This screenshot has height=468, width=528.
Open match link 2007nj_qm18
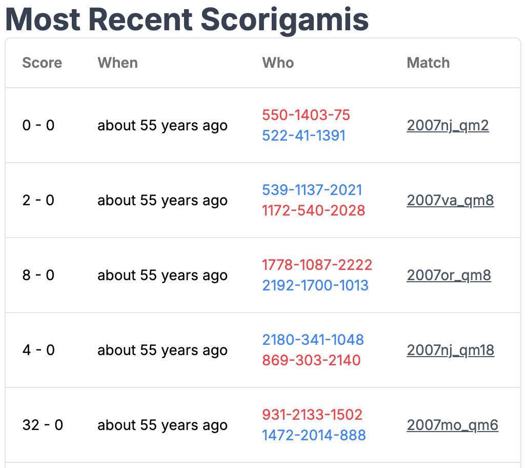[451, 350]
